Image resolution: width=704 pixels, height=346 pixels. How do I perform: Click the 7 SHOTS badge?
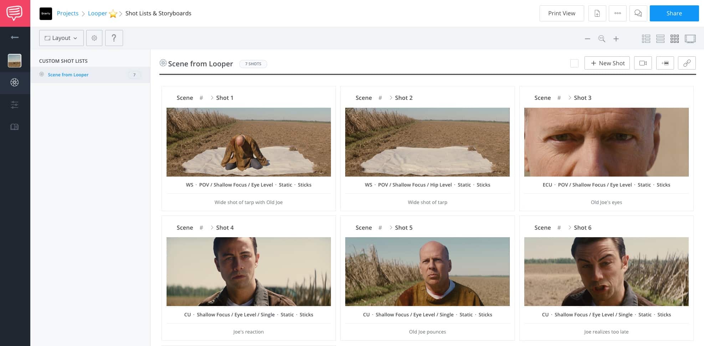tap(253, 64)
